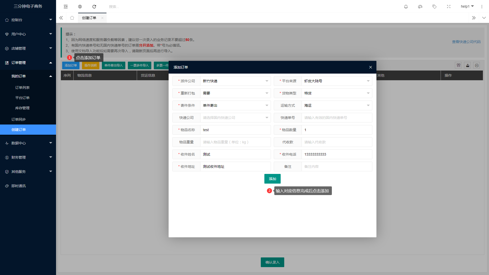Click the refresh page icon
This screenshot has width=489, height=275.
tap(94, 7)
